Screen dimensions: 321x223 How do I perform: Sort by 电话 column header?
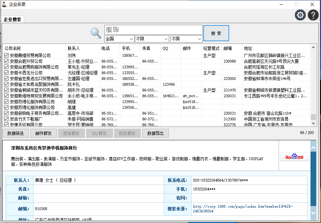click(x=110, y=48)
